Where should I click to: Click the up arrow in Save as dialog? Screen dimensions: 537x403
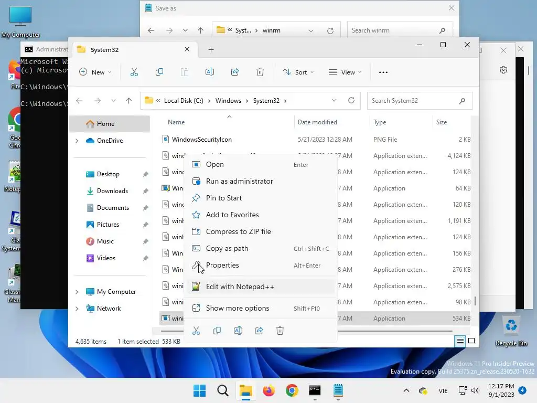coord(201,30)
